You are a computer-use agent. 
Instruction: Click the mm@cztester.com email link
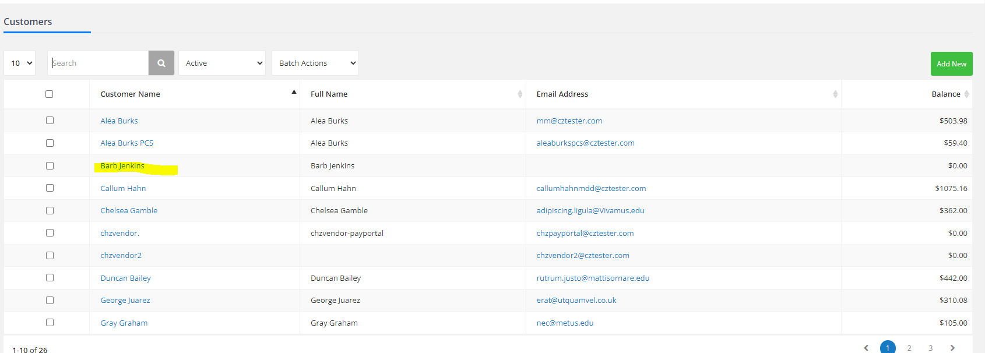569,121
